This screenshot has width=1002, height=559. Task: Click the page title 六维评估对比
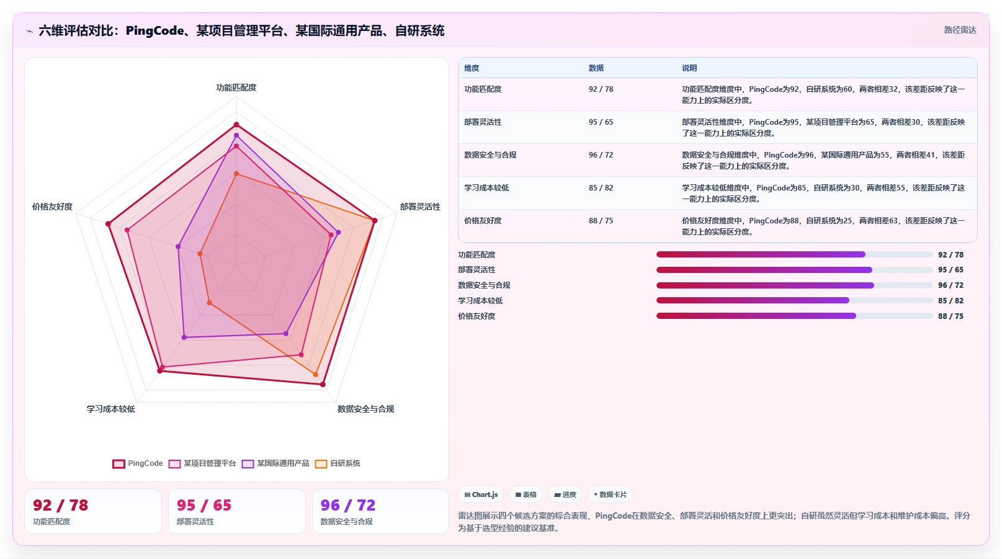click(x=241, y=31)
